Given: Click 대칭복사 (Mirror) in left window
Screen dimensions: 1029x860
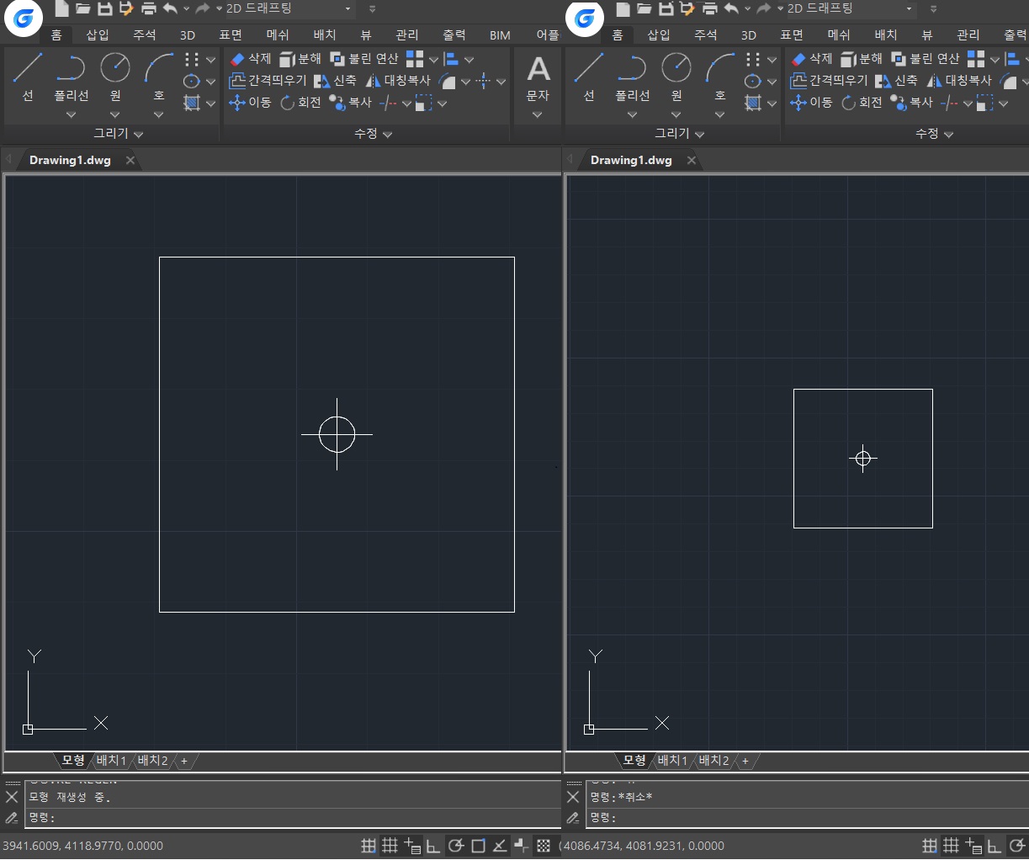Looking at the screenshot, I should click(x=397, y=81).
